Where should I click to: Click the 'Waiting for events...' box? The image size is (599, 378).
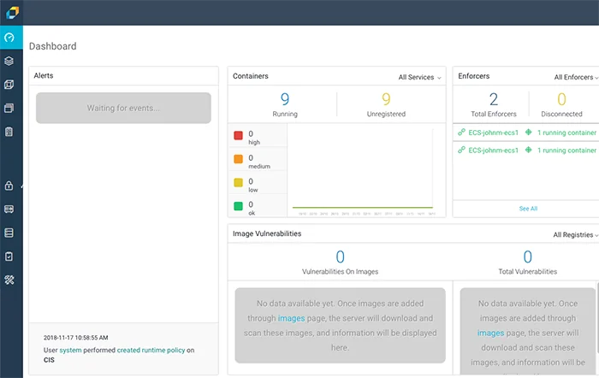(123, 108)
